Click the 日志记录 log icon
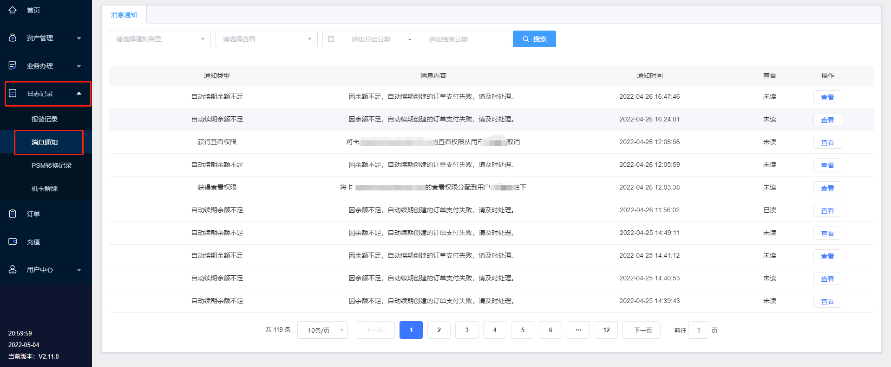This screenshot has width=891, height=367. coord(13,93)
